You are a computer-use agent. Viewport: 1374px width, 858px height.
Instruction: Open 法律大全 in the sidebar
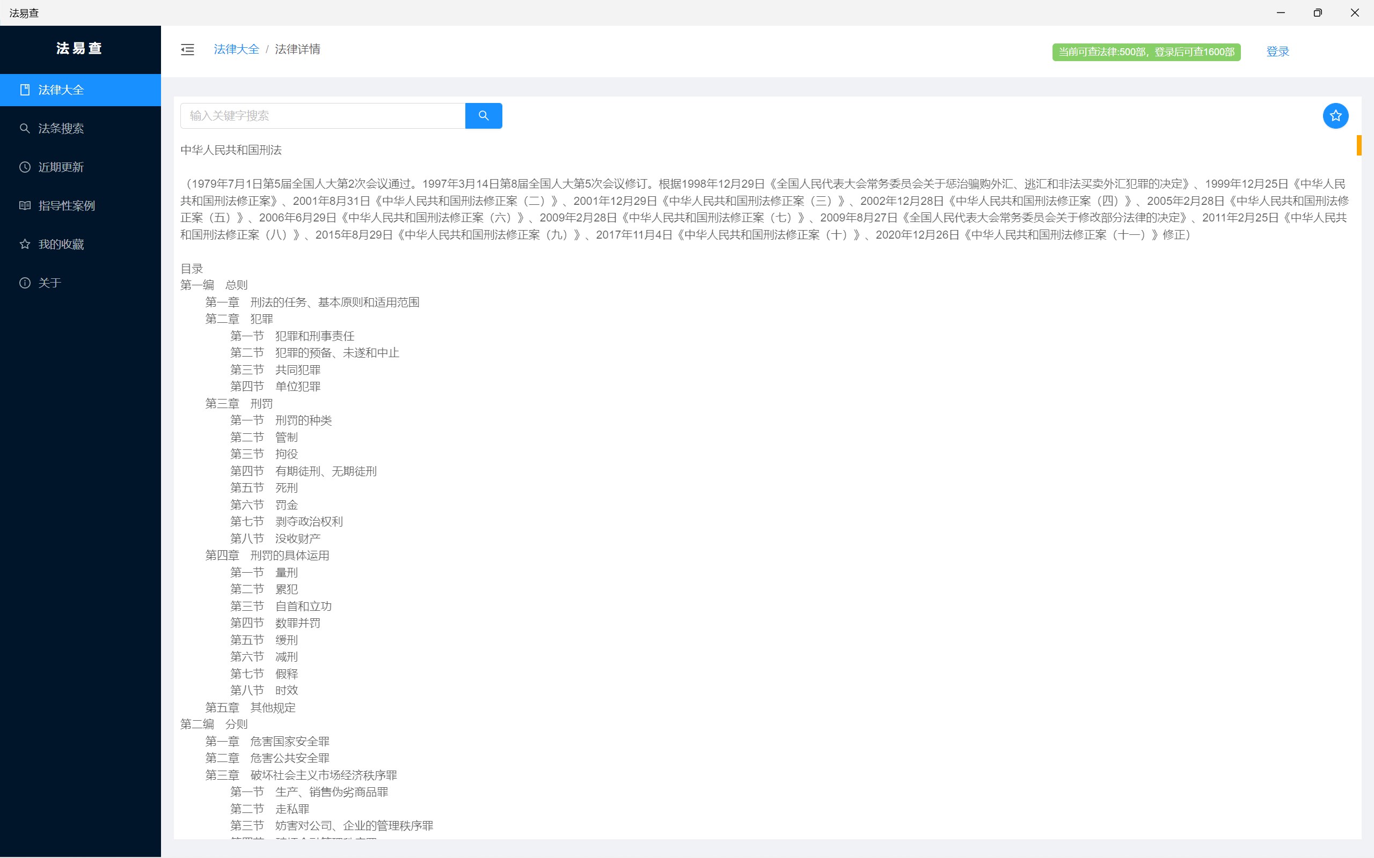61,90
